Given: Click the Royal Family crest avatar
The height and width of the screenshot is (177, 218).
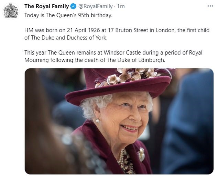Looking at the screenshot, I should coord(11,11).
